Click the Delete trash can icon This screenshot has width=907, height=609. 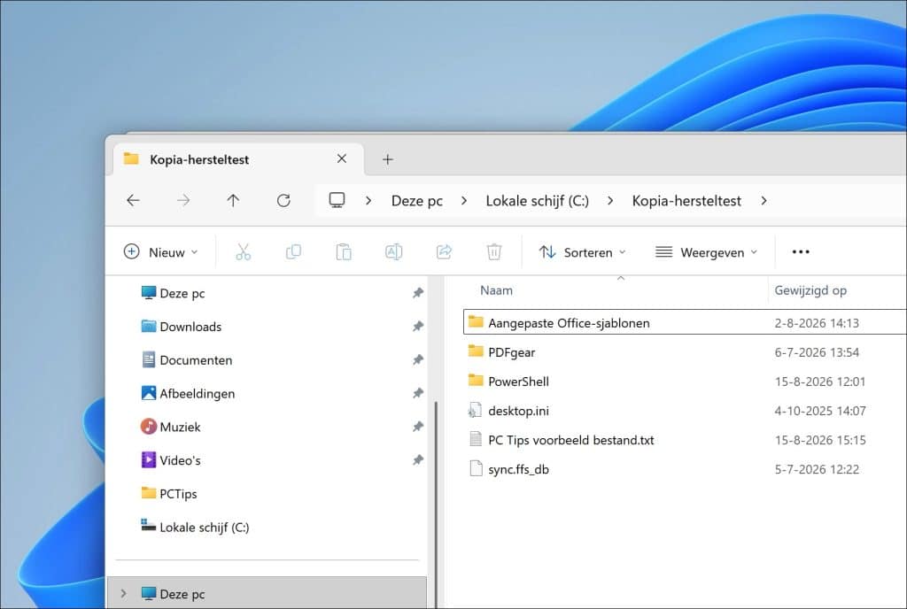pos(494,252)
